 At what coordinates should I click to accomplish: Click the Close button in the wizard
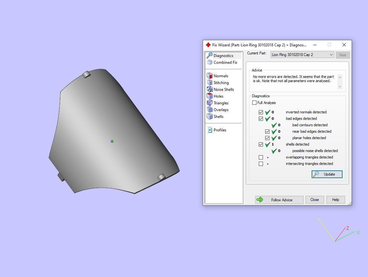click(x=315, y=200)
